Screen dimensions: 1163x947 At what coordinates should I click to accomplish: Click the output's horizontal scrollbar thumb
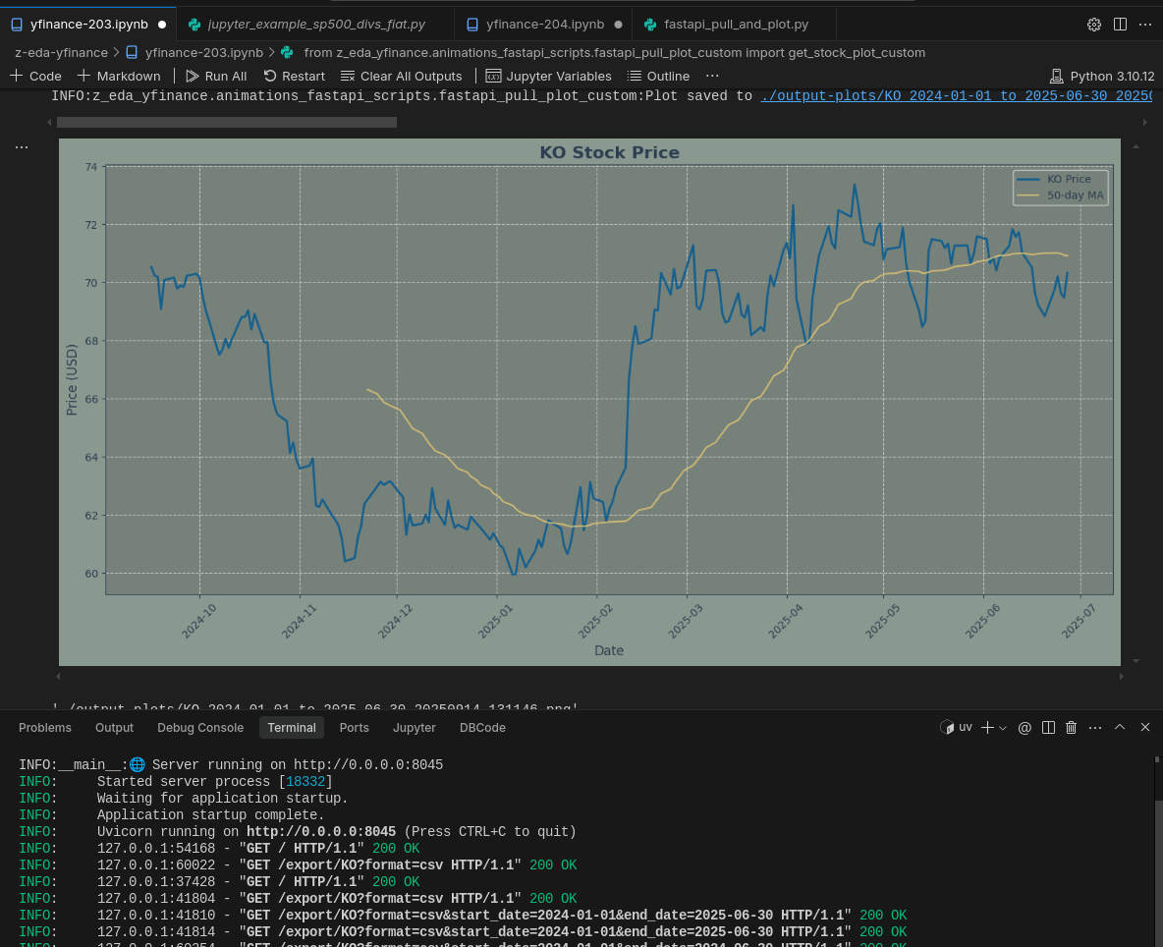point(226,123)
